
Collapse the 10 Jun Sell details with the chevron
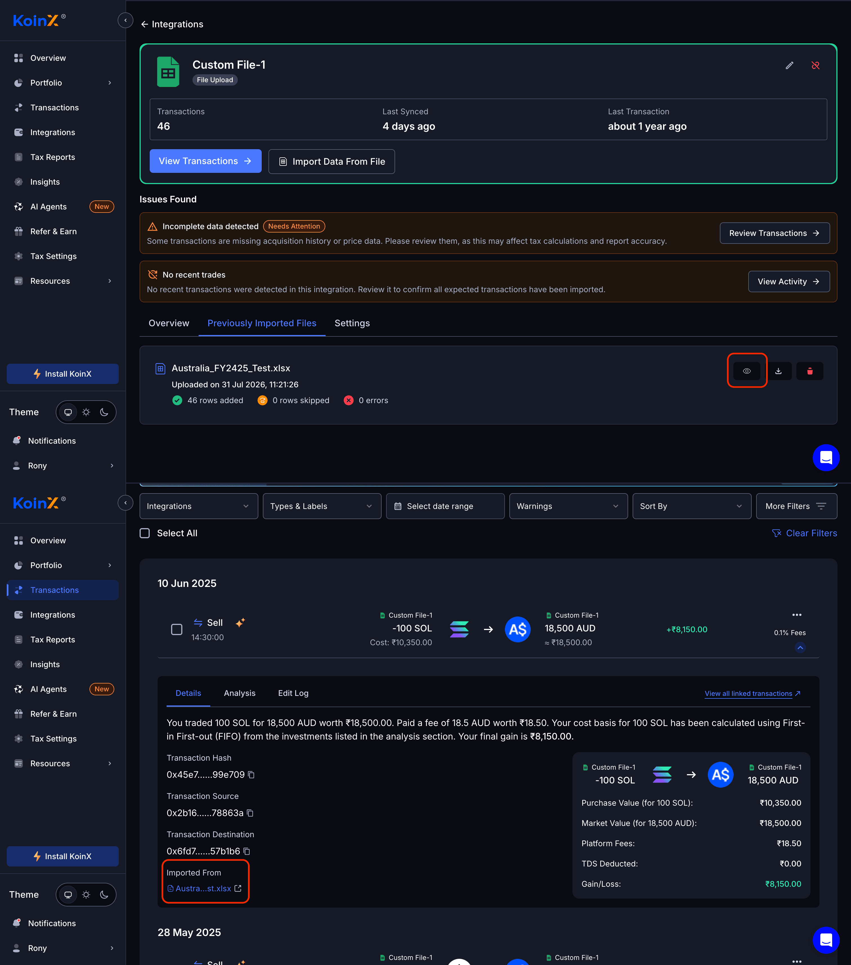click(x=800, y=648)
